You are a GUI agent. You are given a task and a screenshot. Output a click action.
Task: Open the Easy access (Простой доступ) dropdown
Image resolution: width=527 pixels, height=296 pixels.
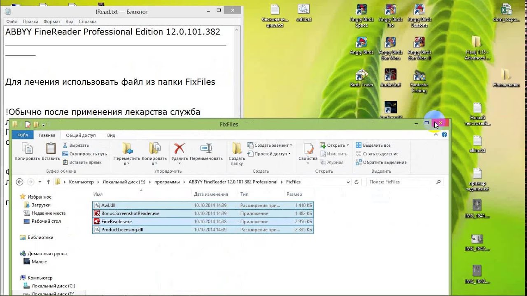(x=269, y=154)
